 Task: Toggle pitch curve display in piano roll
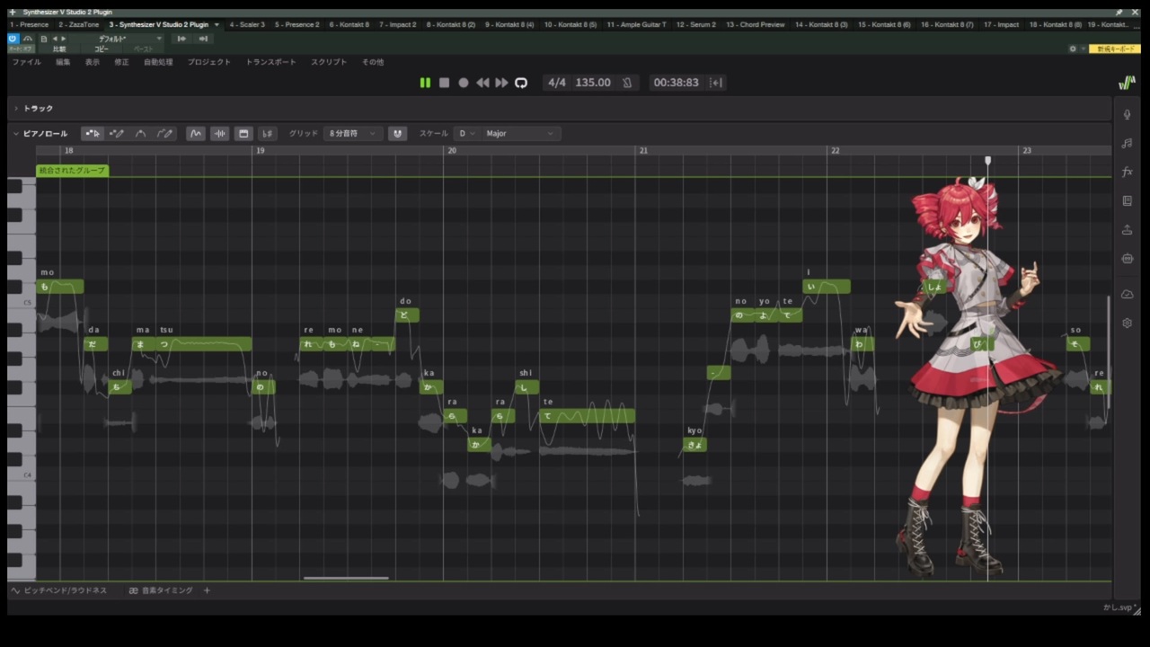(x=196, y=134)
